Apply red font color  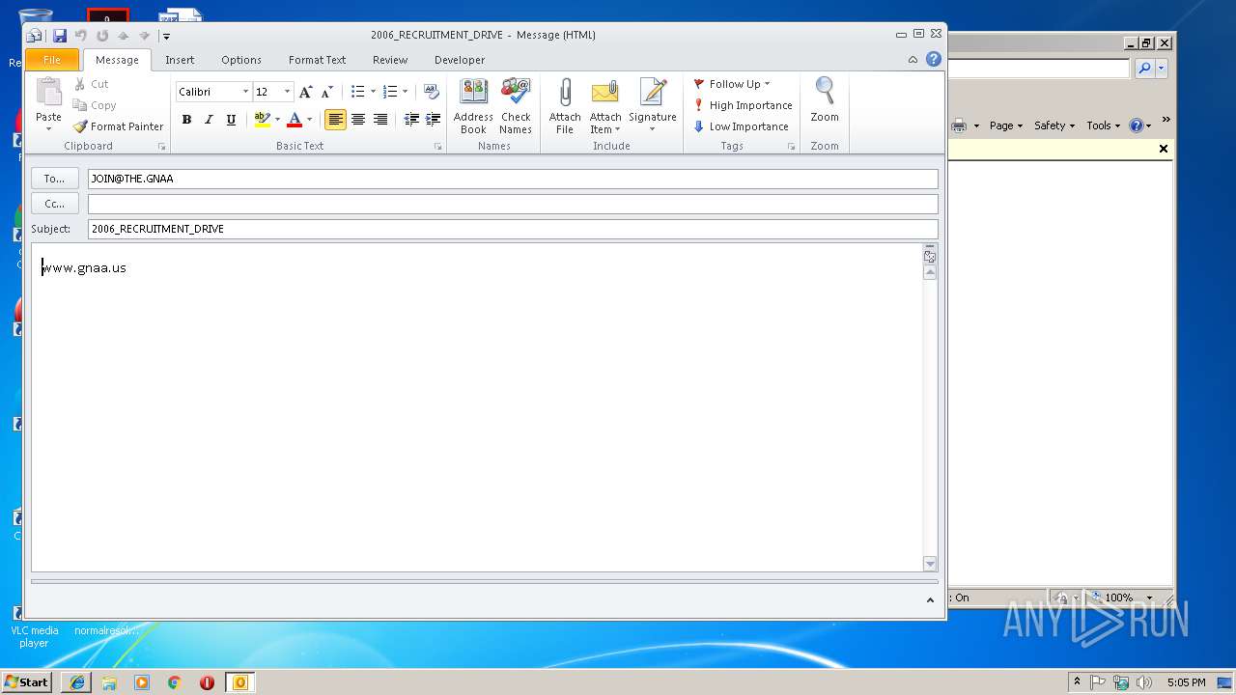point(295,120)
